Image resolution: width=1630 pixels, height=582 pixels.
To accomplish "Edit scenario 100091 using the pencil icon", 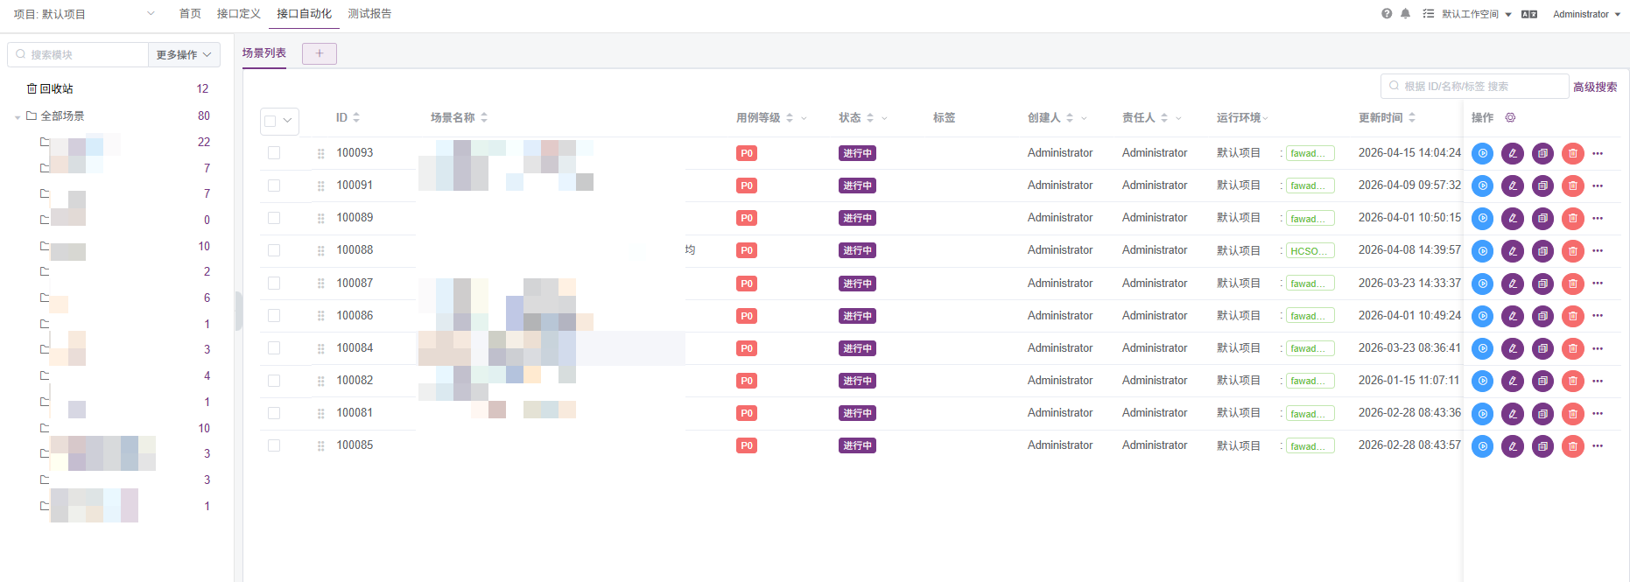I will click(x=1512, y=186).
